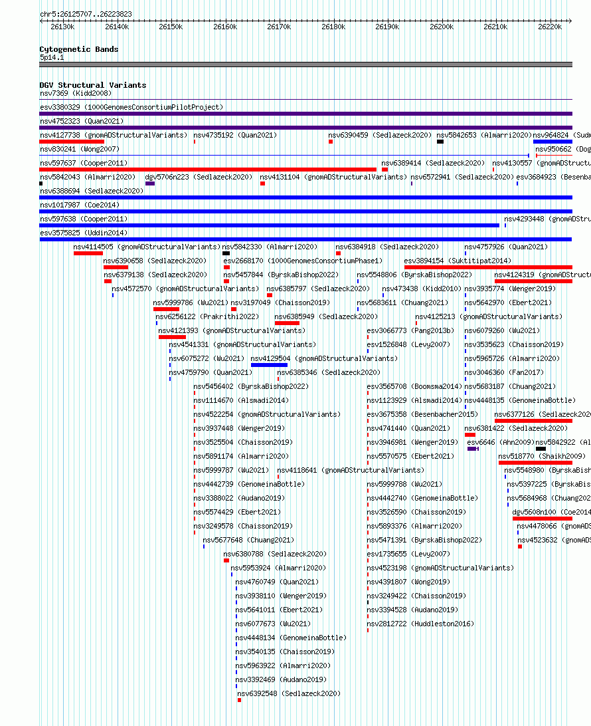Click the purple bar under dgv5706n223

point(150,183)
